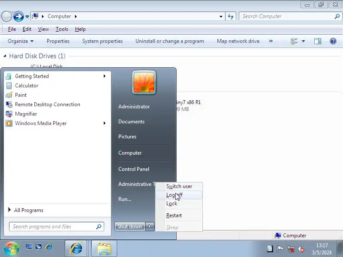The height and width of the screenshot is (257, 343).
Task: Click the Explorer Forward arrow button
Action: [x=18, y=16]
